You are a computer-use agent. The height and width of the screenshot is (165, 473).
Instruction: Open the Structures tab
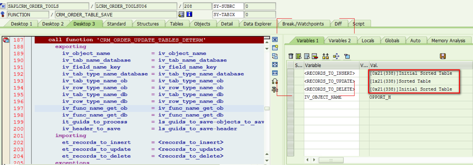(x=148, y=24)
